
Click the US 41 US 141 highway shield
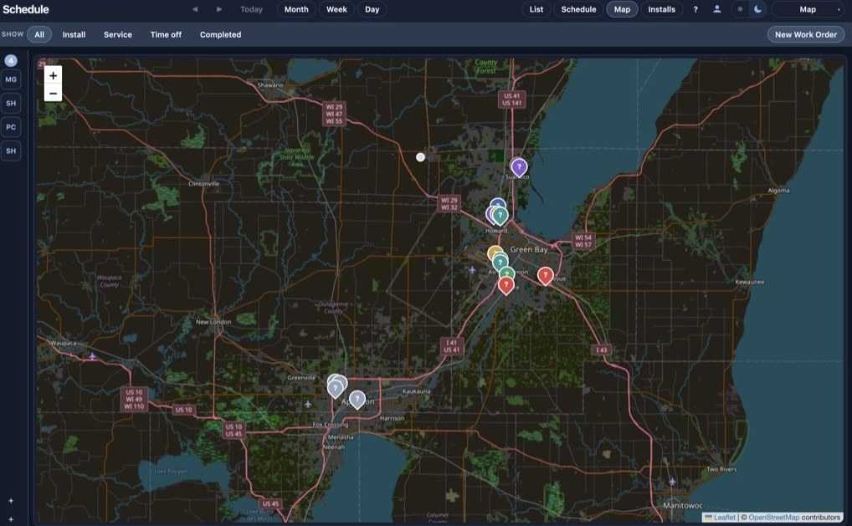(512, 100)
